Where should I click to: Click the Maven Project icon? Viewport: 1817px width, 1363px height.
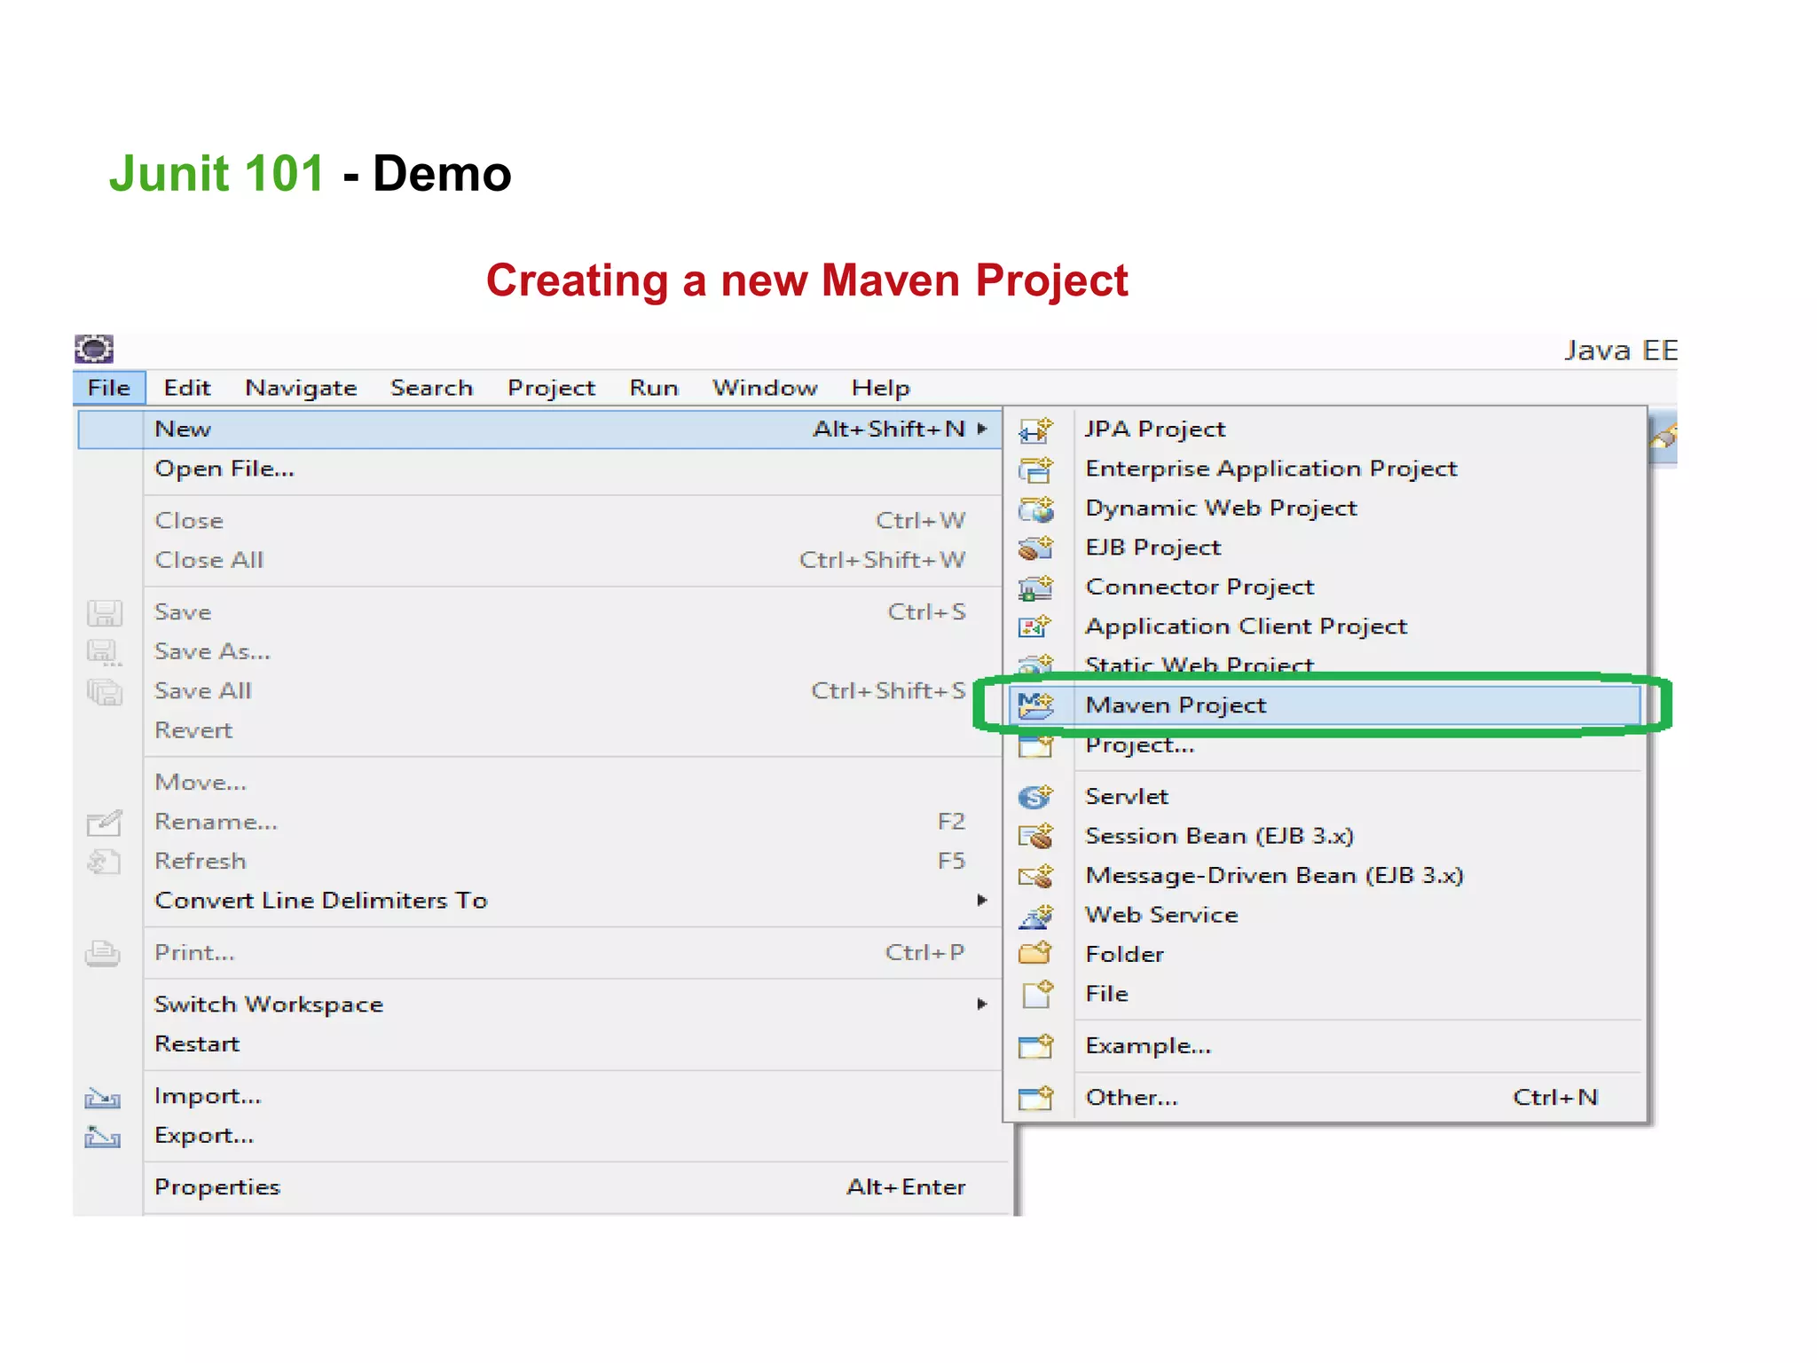pos(1035,705)
